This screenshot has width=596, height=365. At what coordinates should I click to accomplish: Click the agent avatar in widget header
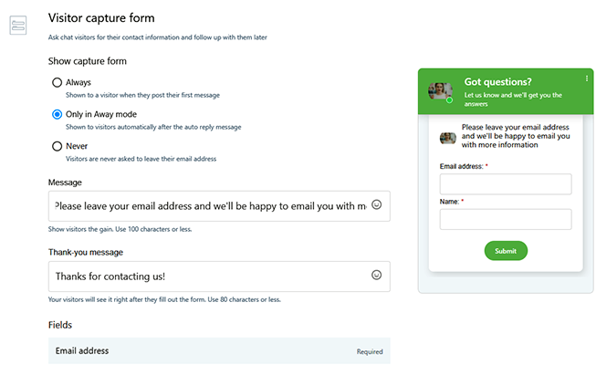440,90
